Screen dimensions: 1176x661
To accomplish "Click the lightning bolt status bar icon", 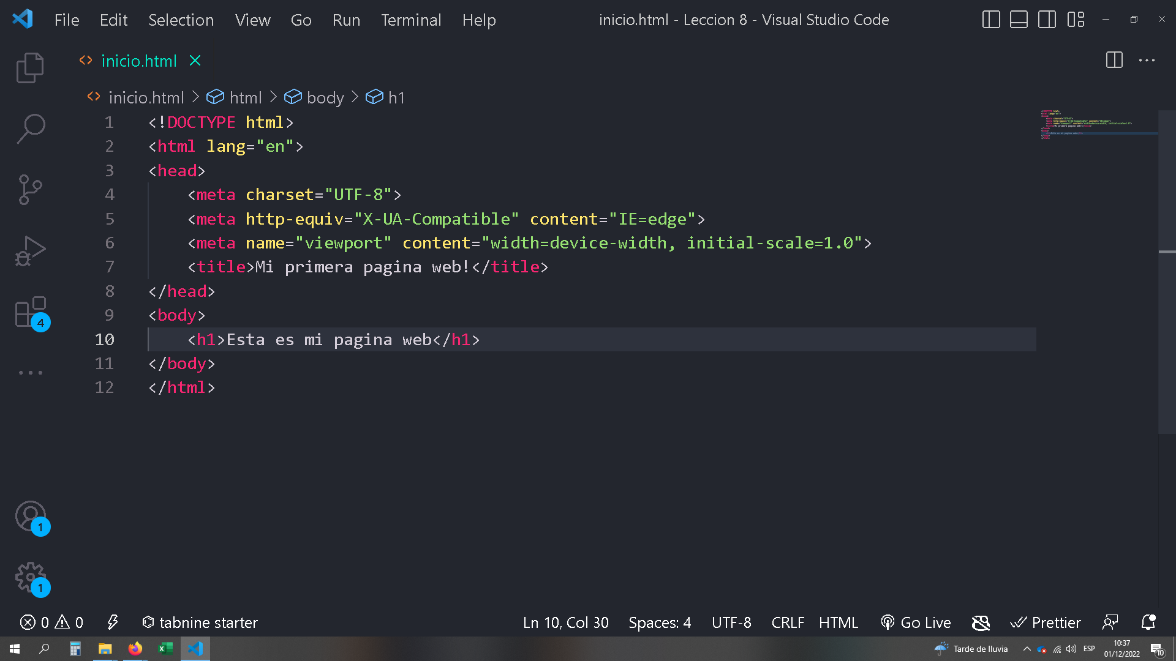I will (x=113, y=622).
